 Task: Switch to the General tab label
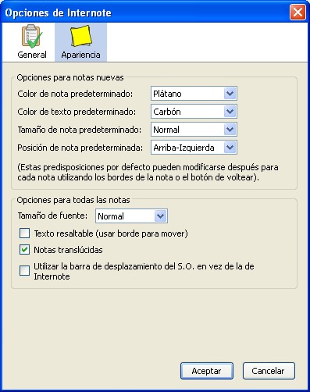[x=32, y=55]
